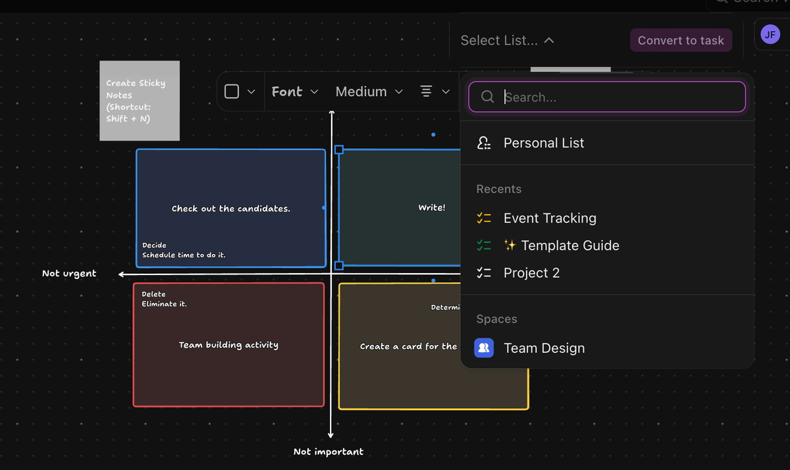Click the Event Tracking list icon
Viewport: 790px width, 470px height.
pos(484,219)
